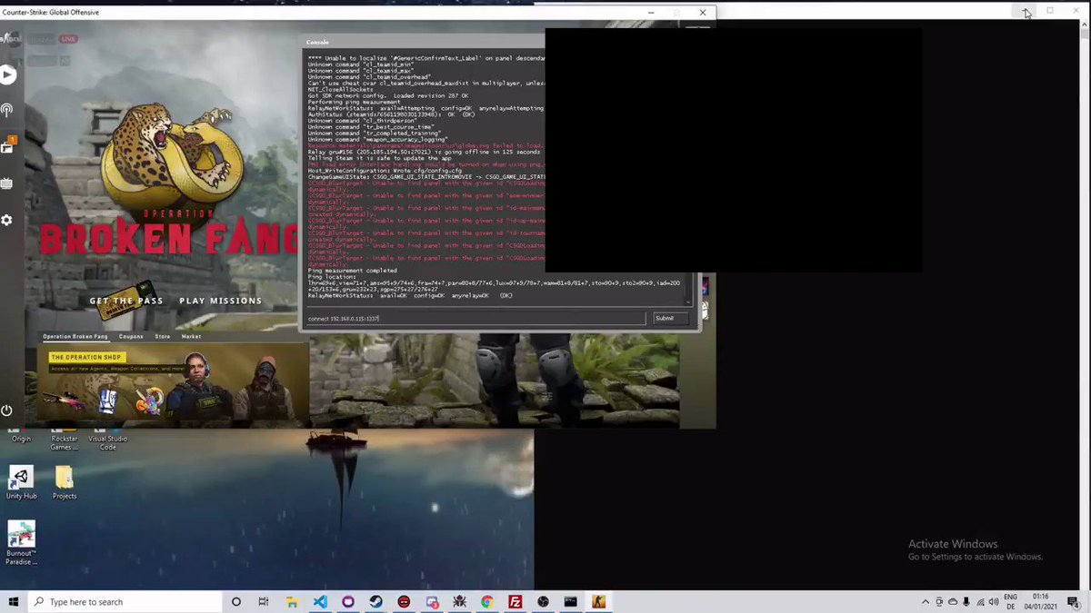Show hidden system tray icons
This screenshot has height=613, width=1091.
(x=926, y=601)
